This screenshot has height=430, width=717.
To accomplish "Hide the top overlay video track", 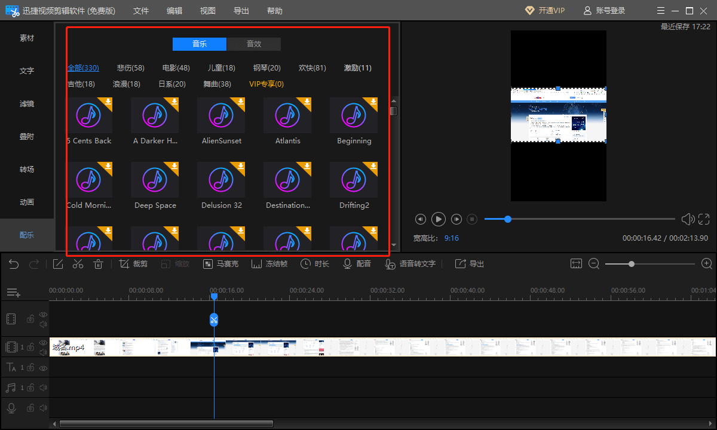I will tap(43, 314).
